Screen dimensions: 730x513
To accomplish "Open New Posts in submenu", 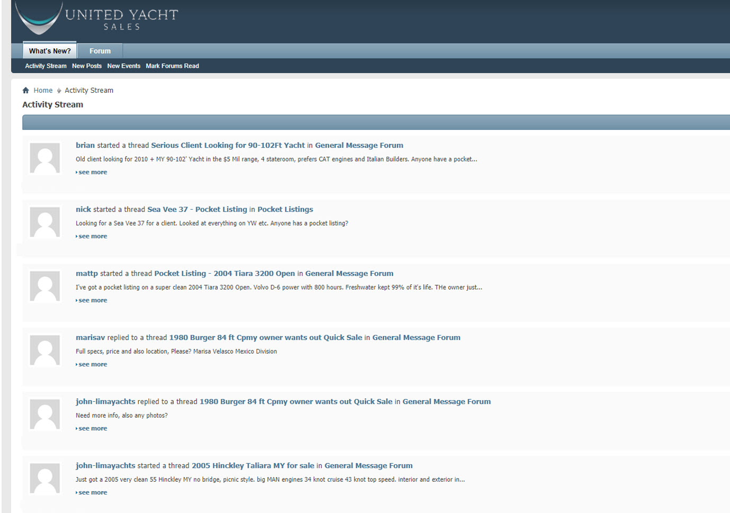I will pos(87,66).
